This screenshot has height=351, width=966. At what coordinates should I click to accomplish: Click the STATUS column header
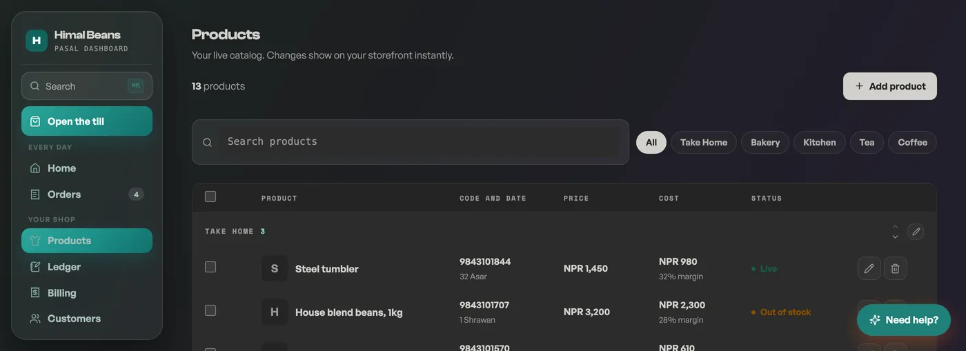click(767, 198)
